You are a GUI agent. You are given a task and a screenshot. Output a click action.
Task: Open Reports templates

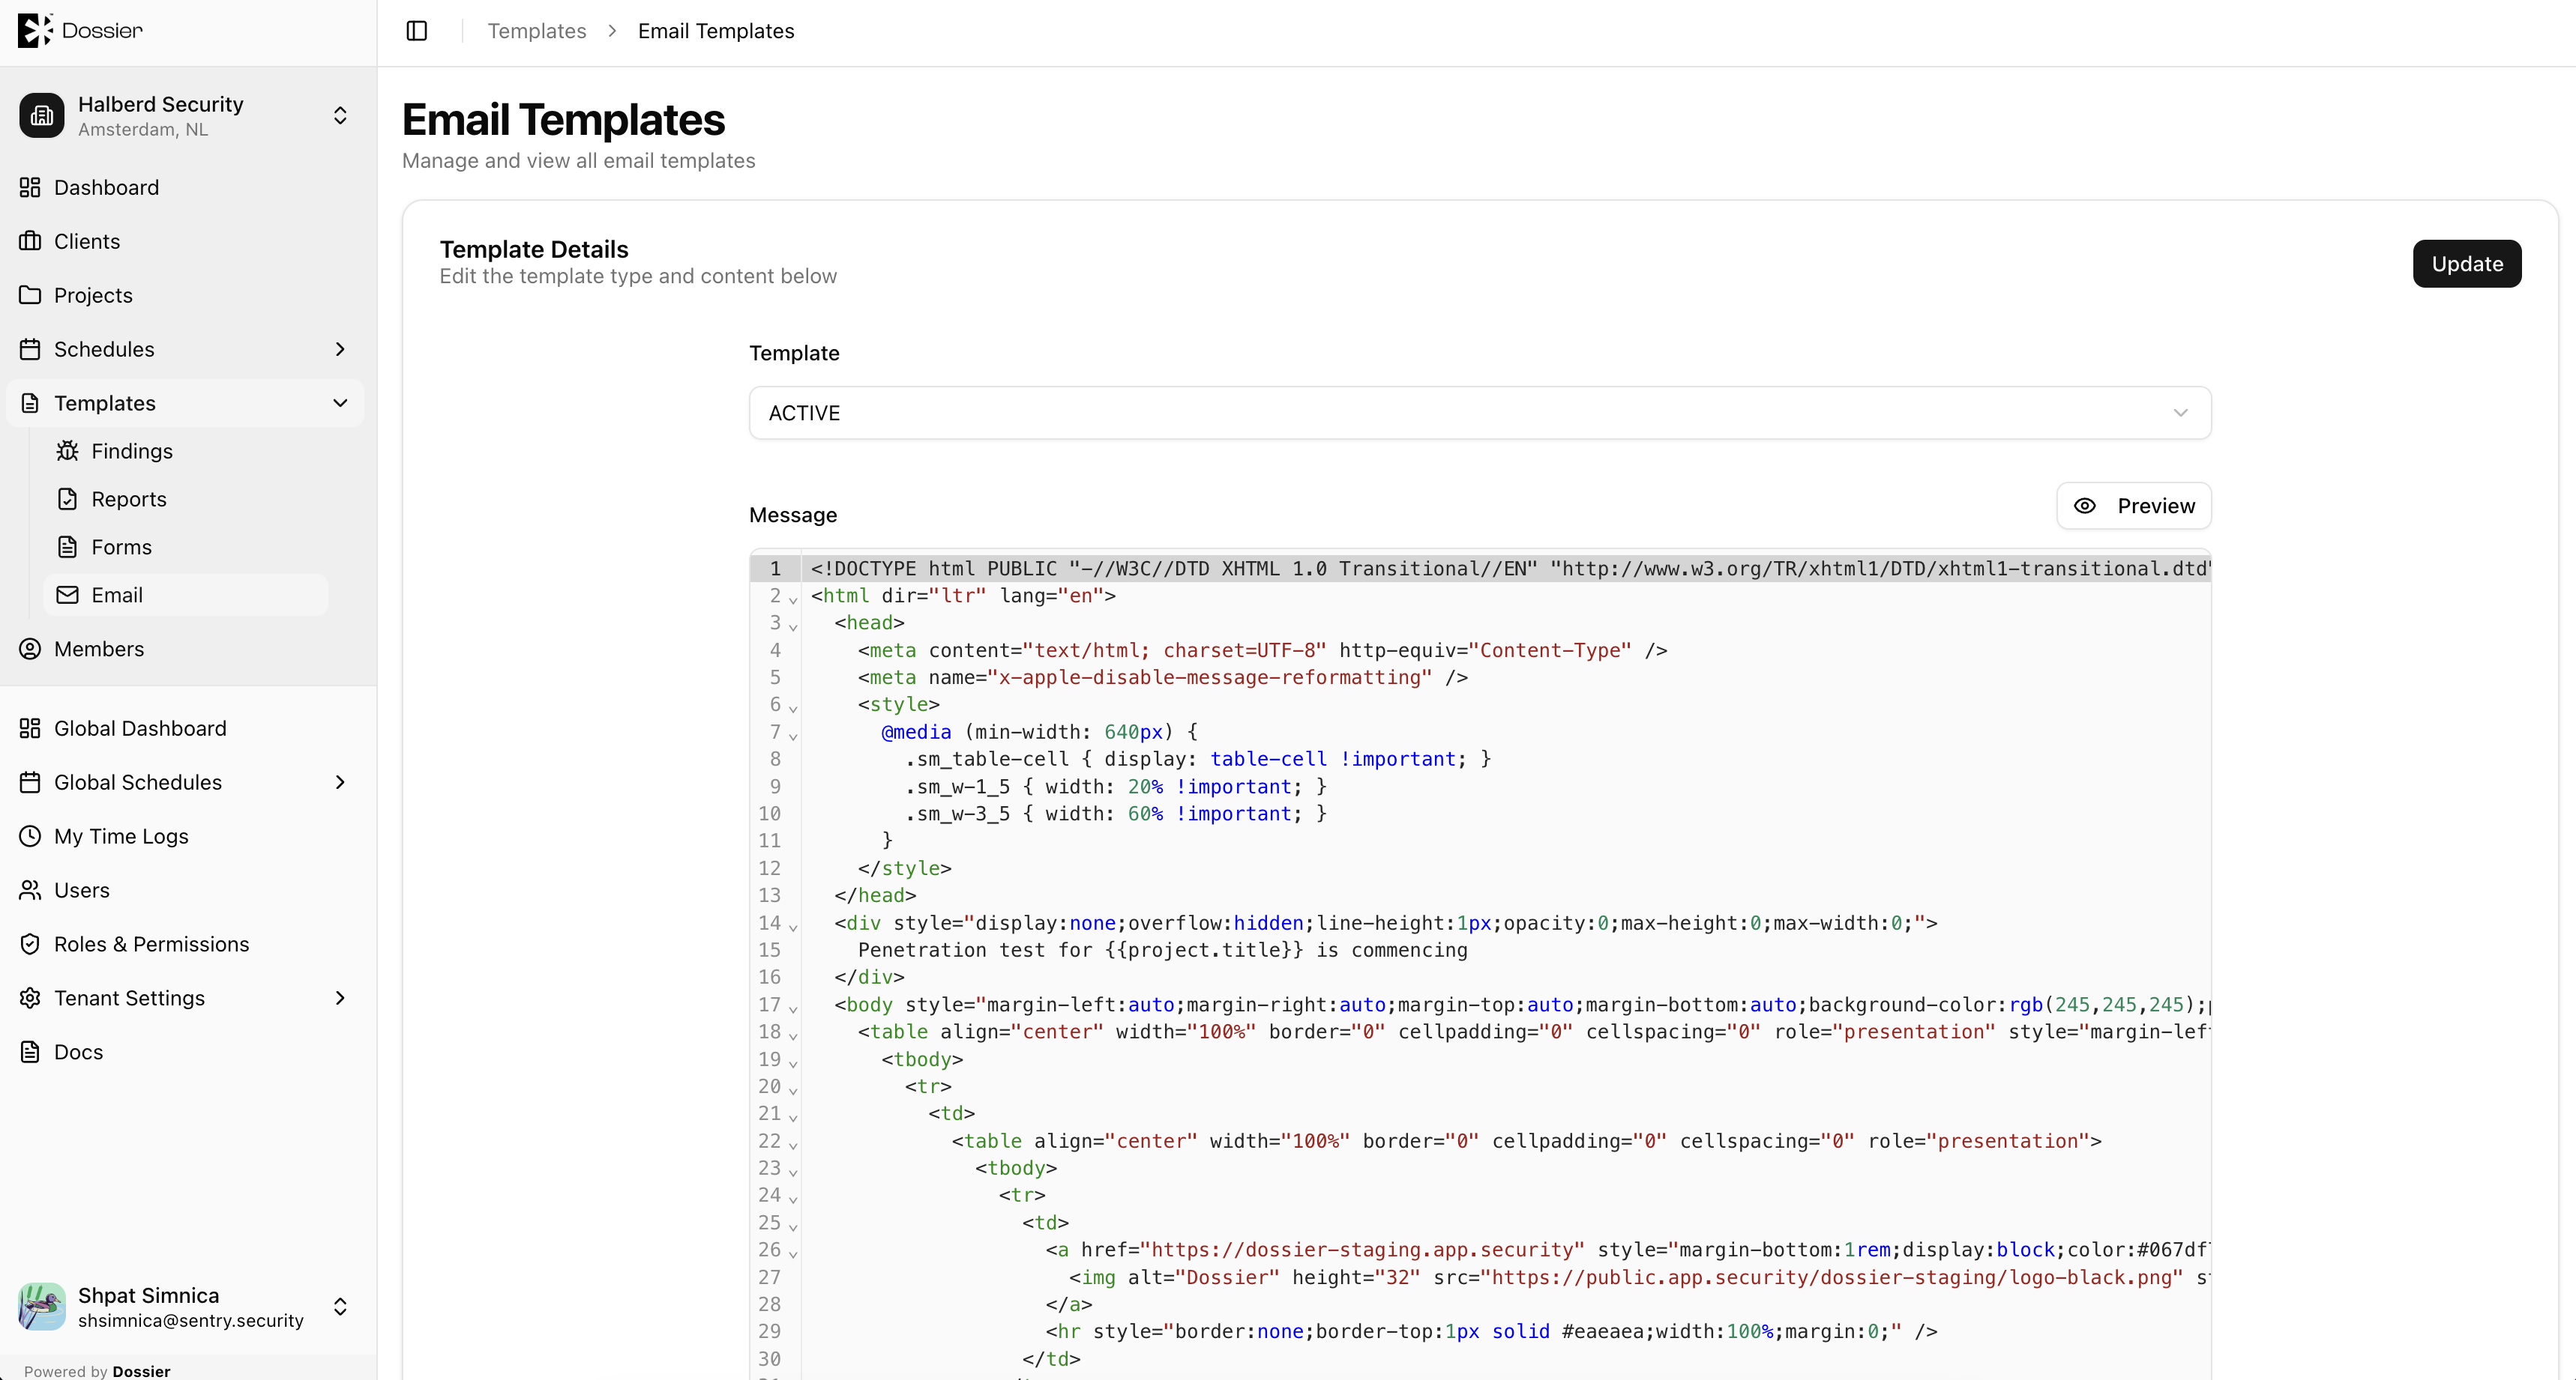click(x=186, y=500)
